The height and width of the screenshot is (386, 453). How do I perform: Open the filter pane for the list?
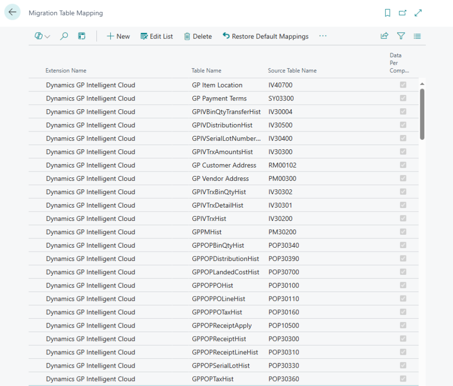(x=401, y=36)
